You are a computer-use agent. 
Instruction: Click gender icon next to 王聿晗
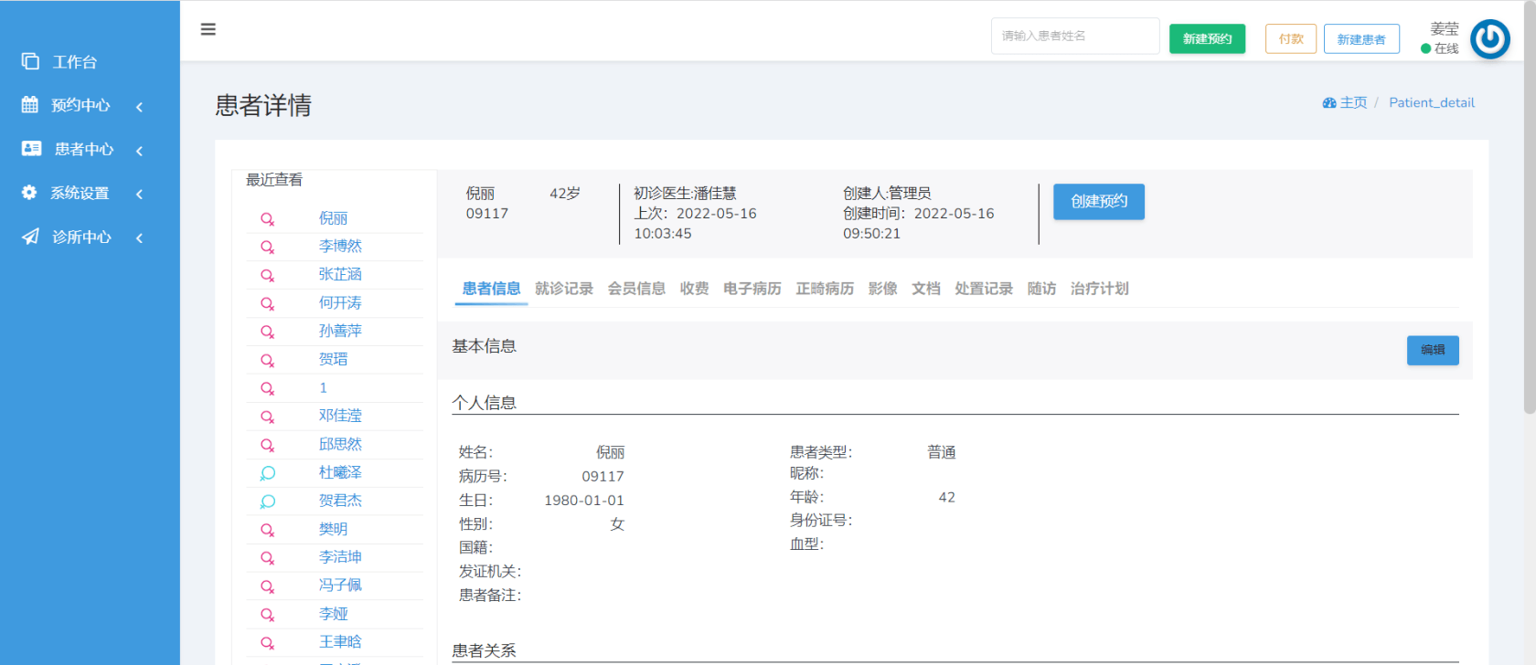267,643
